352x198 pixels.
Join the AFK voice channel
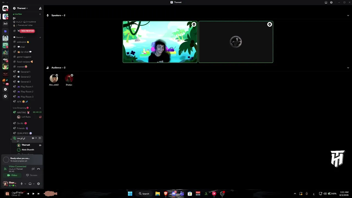(27, 102)
